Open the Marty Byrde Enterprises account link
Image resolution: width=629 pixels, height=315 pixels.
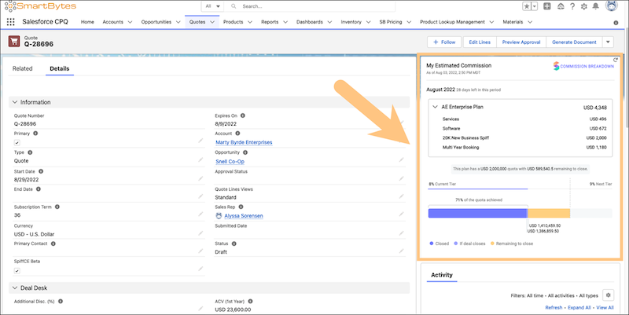[244, 142]
